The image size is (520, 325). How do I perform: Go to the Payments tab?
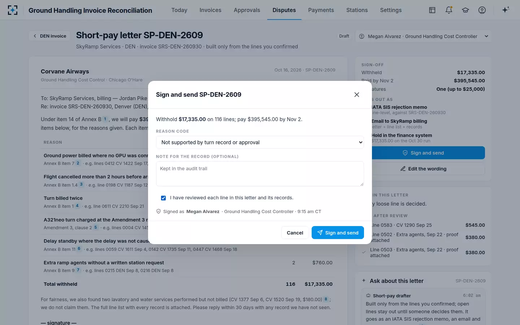click(x=321, y=10)
